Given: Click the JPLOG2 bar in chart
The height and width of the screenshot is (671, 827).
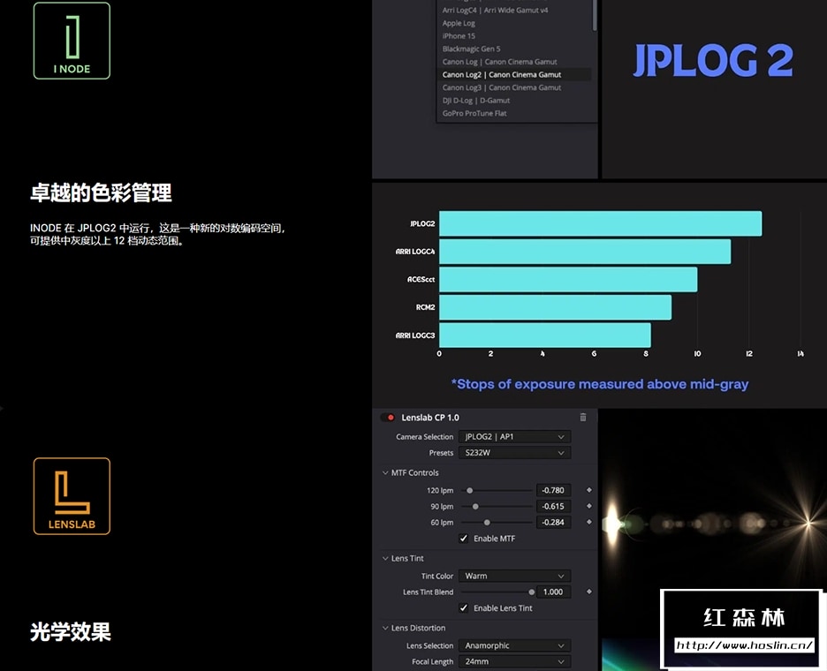Looking at the screenshot, I should tap(600, 223).
